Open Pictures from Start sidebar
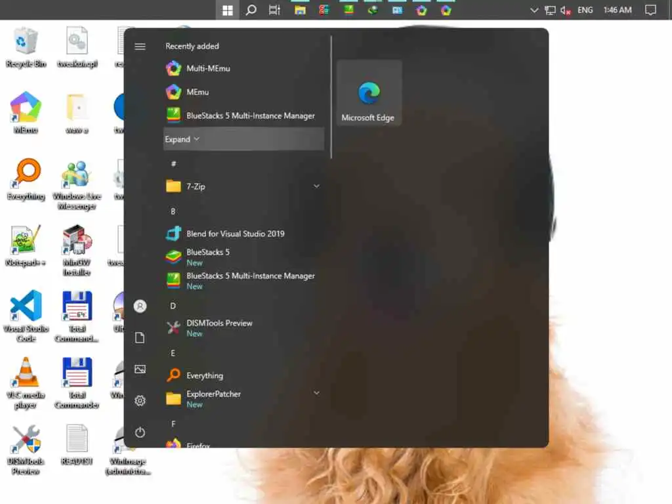 [140, 369]
